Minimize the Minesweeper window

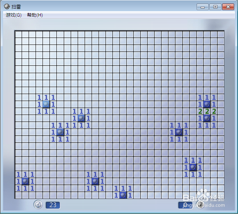click(202, 7)
